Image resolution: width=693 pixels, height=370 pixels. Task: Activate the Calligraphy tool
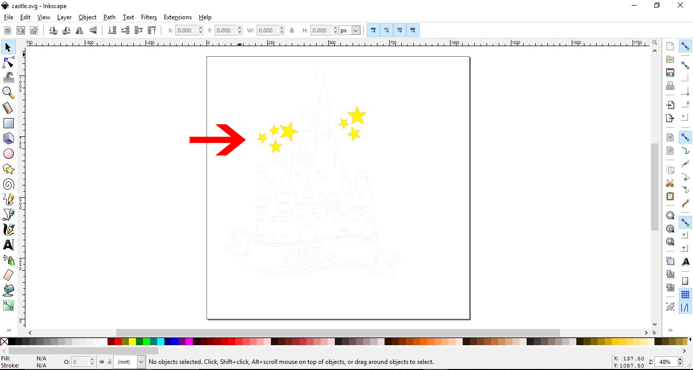coord(8,230)
